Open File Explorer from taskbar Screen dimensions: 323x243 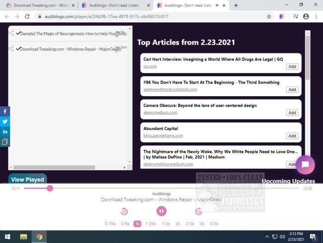click(23, 237)
